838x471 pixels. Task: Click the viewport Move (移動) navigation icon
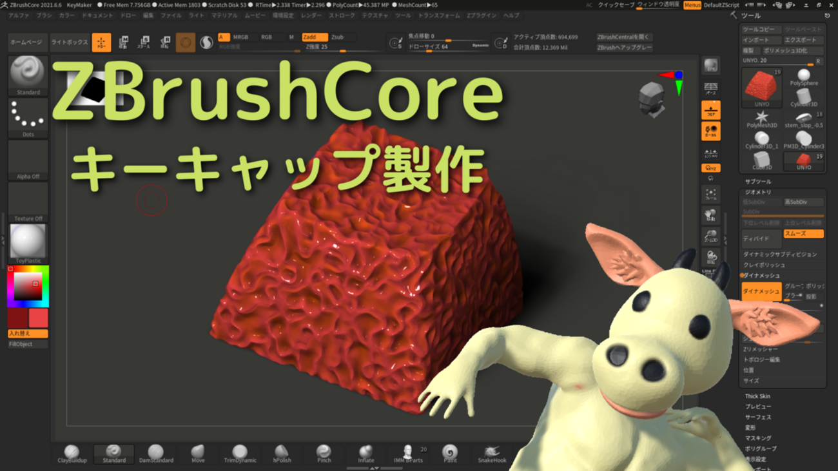point(710,215)
